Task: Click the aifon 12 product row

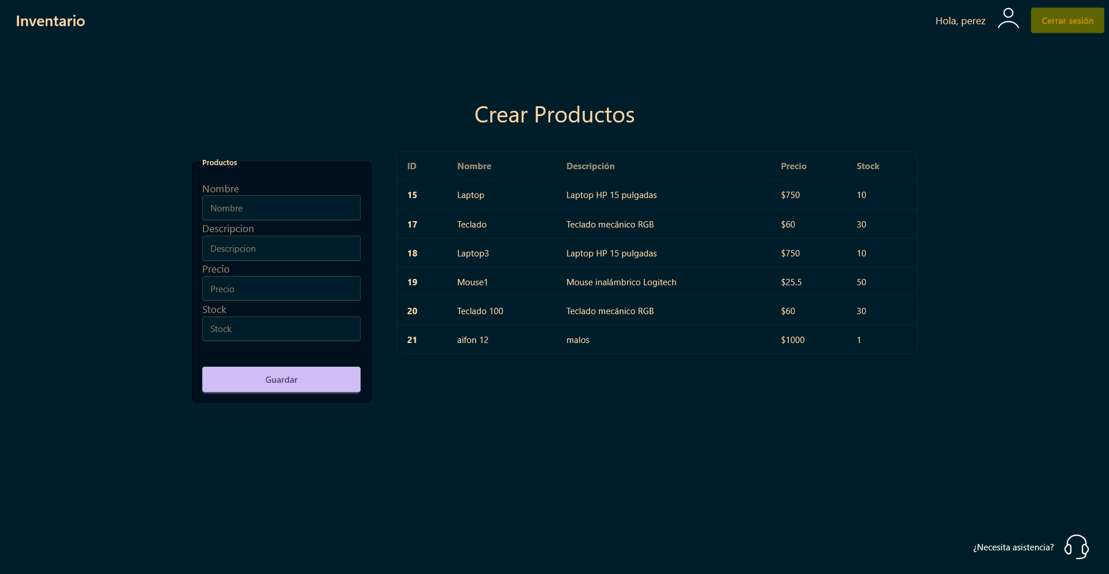Action: 657,340
